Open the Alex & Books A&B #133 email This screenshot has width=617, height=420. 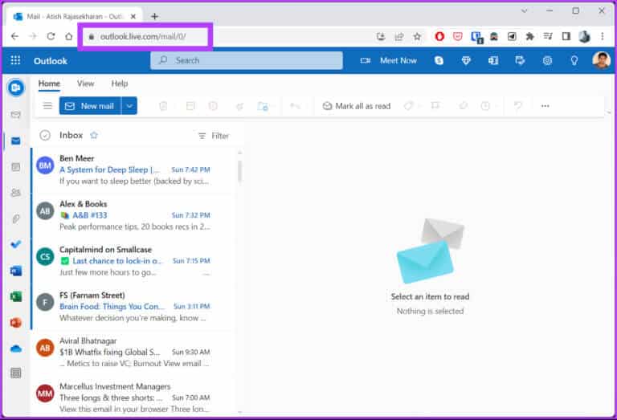(134, 215)
